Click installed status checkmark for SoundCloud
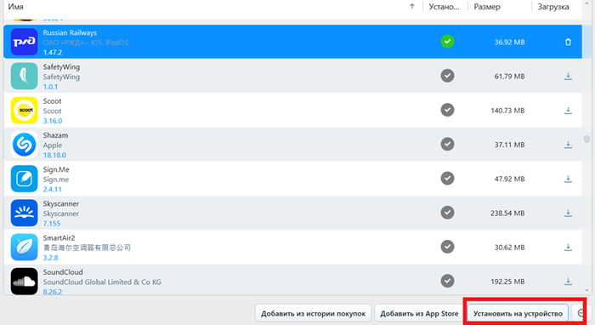The image size is (595, 325). point(447,281)
